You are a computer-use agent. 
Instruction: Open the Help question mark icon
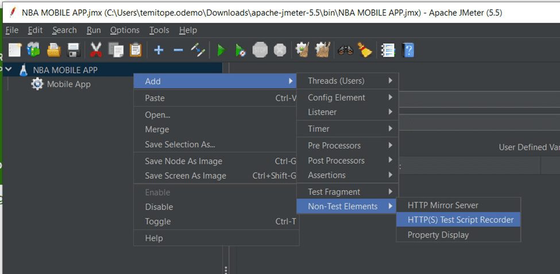pyautogui.click(x=408, y=50)
